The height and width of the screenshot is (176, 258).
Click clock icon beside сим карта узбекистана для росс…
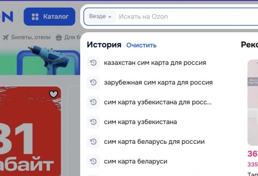(x=93, y=102)
